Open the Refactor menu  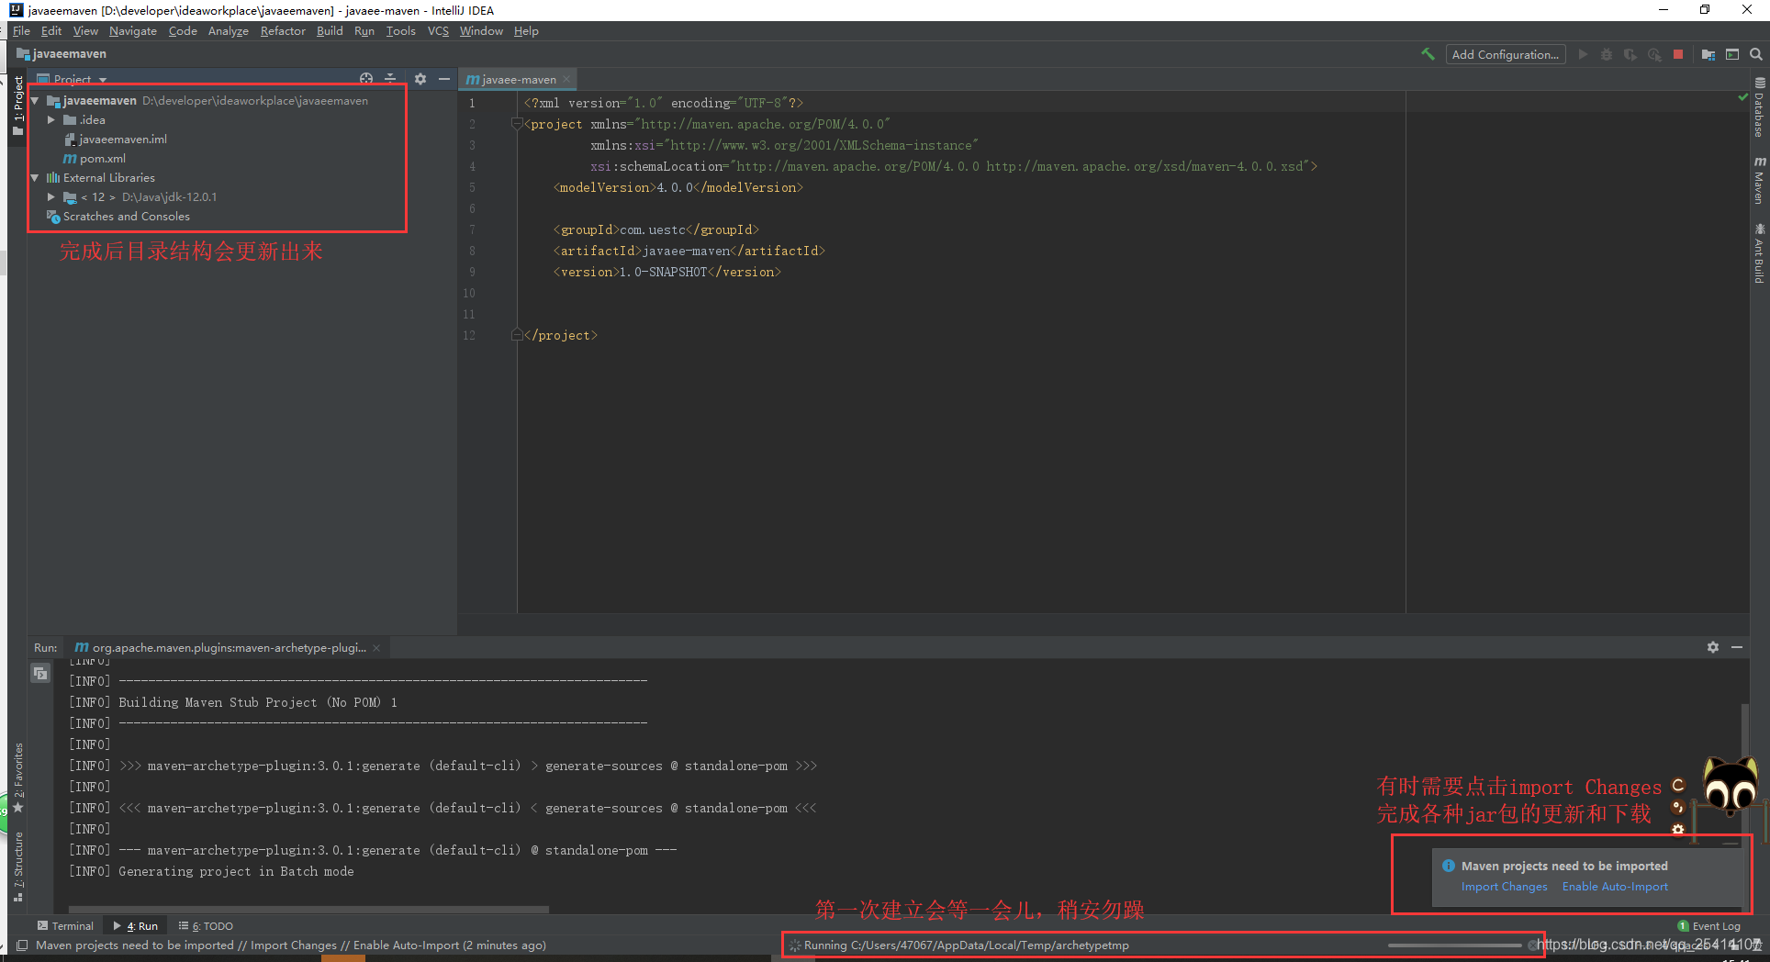tap(283, 31)
